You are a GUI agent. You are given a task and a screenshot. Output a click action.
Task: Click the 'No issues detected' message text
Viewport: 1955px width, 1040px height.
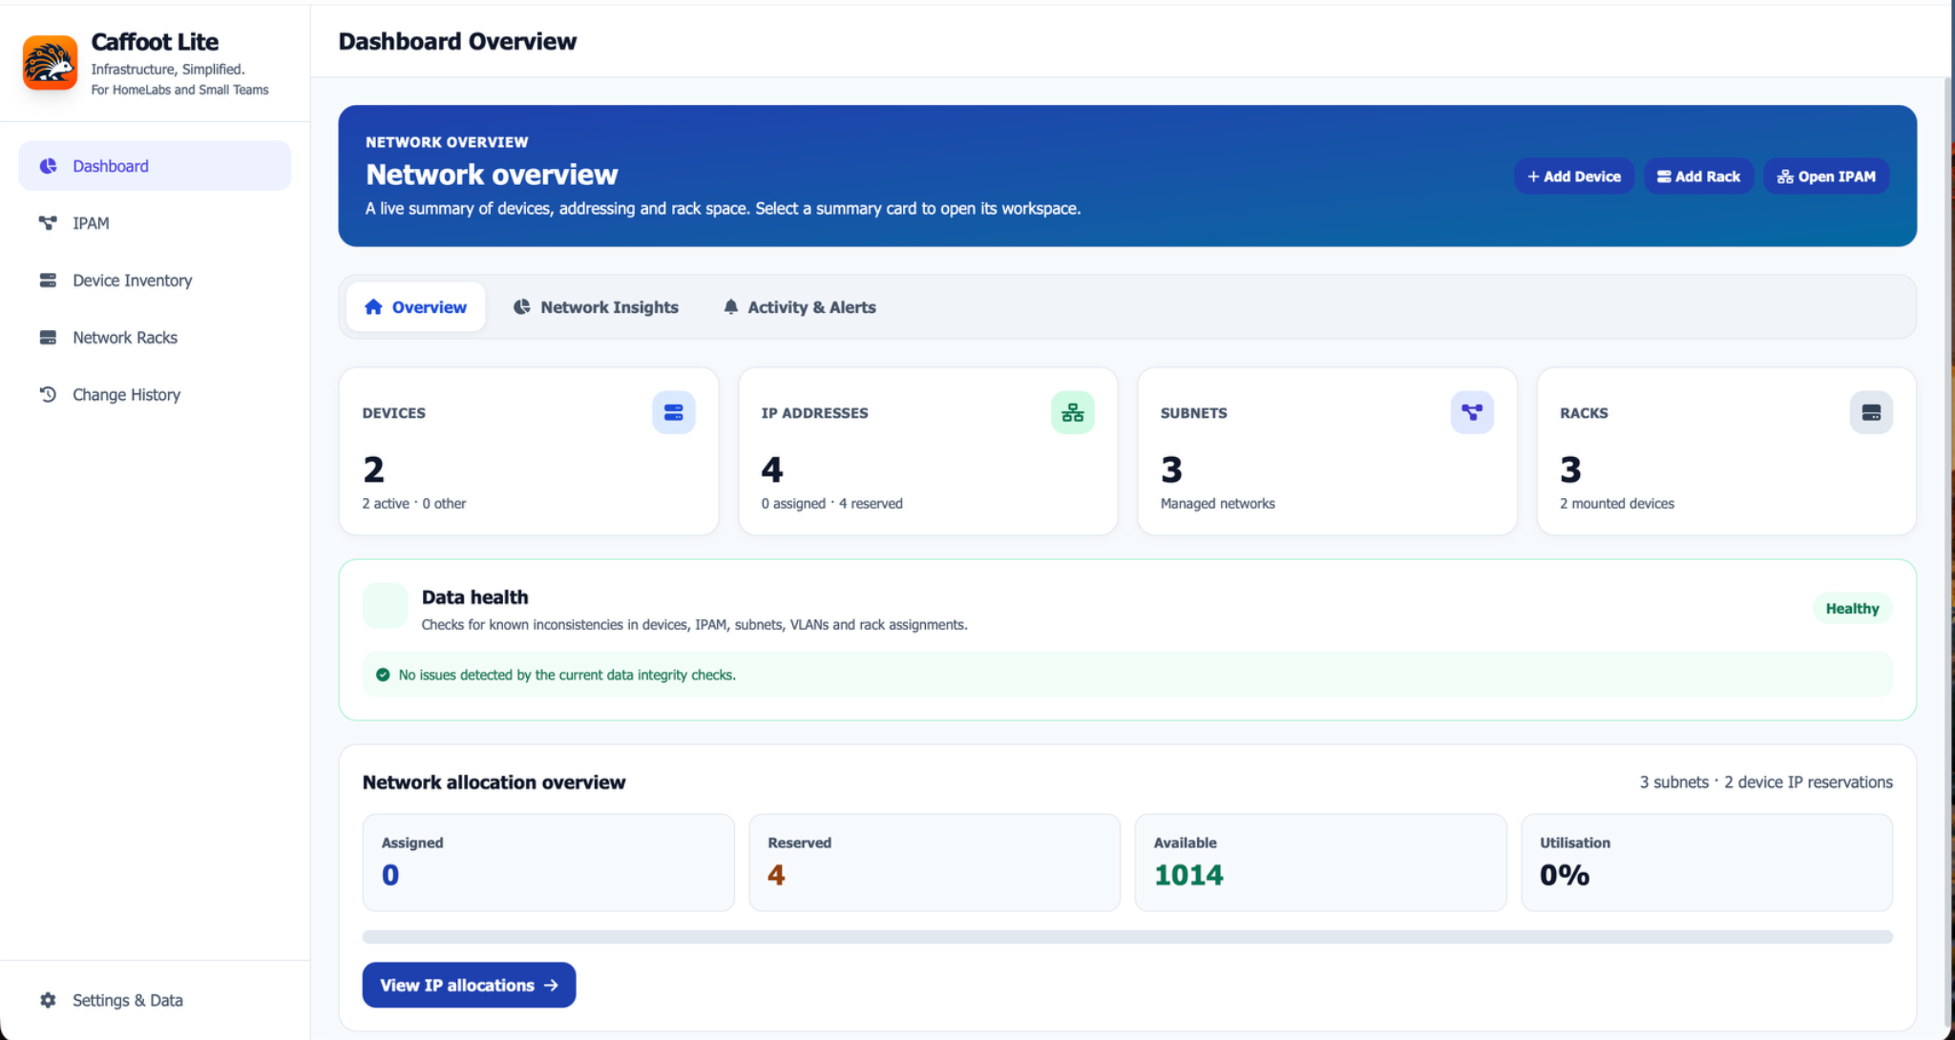pyautogui.click(x=567, y=675)
